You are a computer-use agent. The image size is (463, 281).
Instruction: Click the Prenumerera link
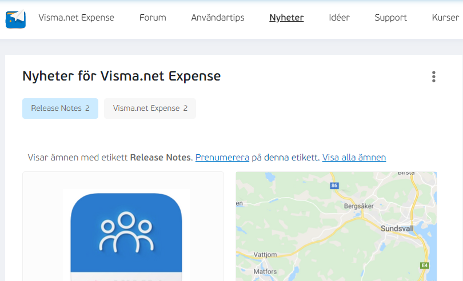coord(222,158)
